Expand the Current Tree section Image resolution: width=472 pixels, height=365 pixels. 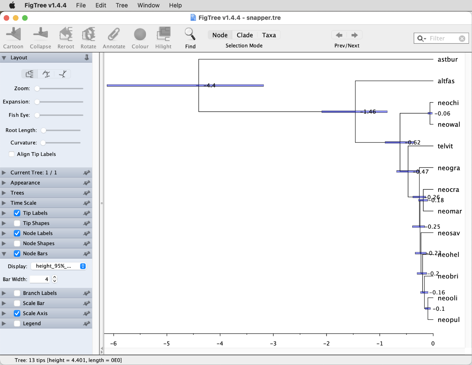coord(4,173)
